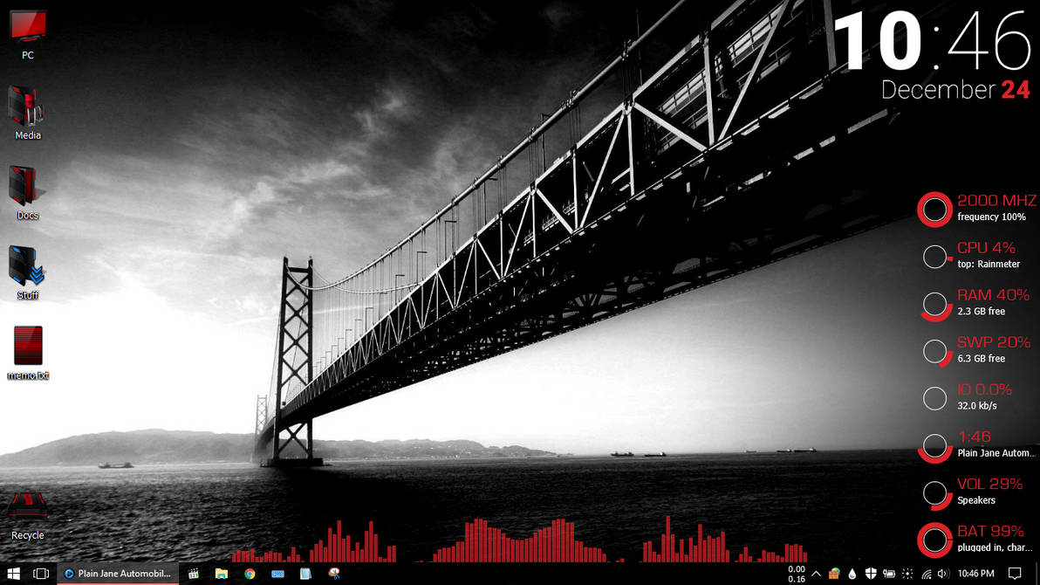The image size is (1040, 585).
Task: Click the top: Rainmeter process label
Action: pos(989,264)
